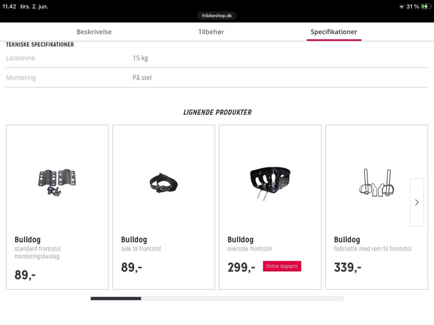The image size is (434, 325).
Task: Click the Online dagspris badge
Action: click(x=282, y=266)
